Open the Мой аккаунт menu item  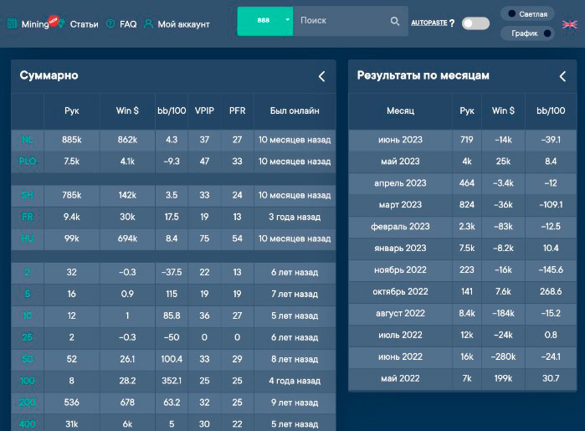click(x=182, y=24)
